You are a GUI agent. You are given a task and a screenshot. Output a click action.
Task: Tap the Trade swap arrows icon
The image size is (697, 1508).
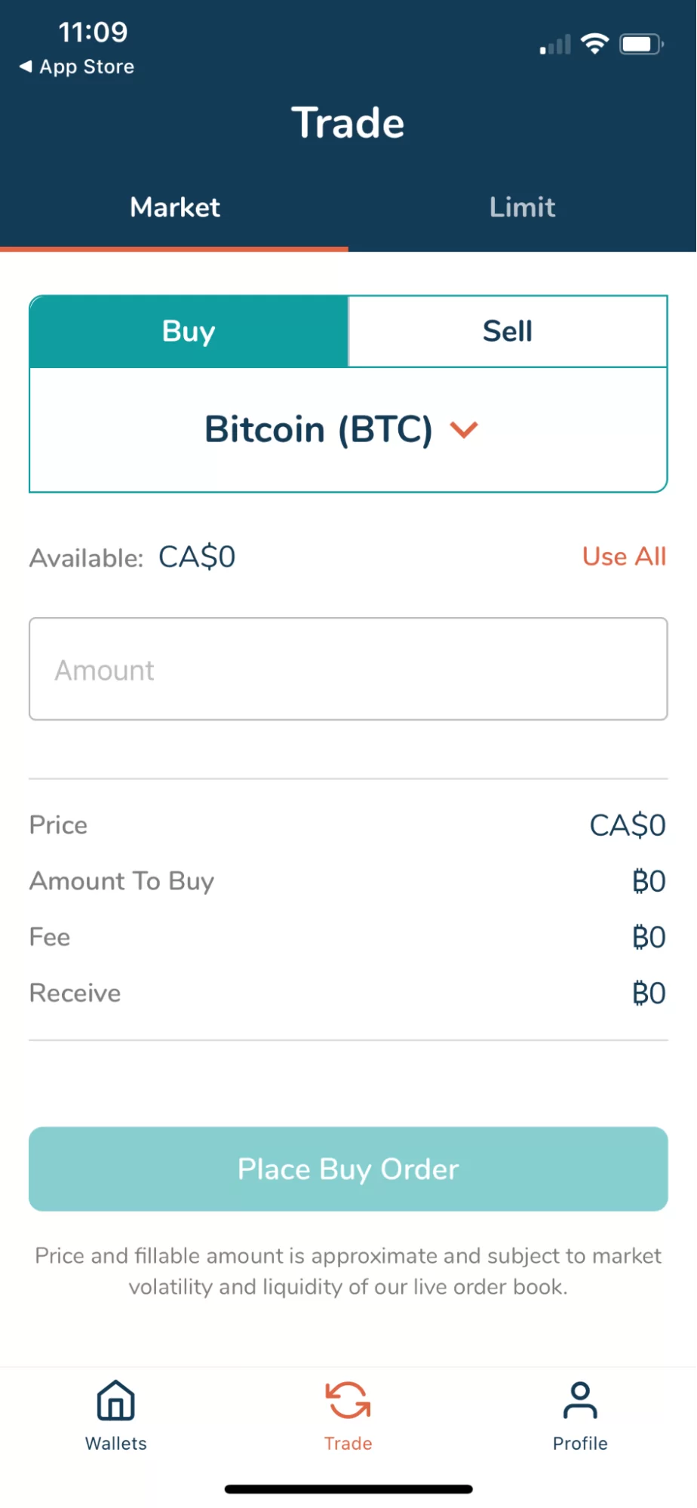click(348, 1401)
